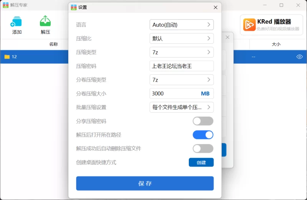Close the background dialog behind settings
This screenshot has width=307, height=200.
(227, 37)
